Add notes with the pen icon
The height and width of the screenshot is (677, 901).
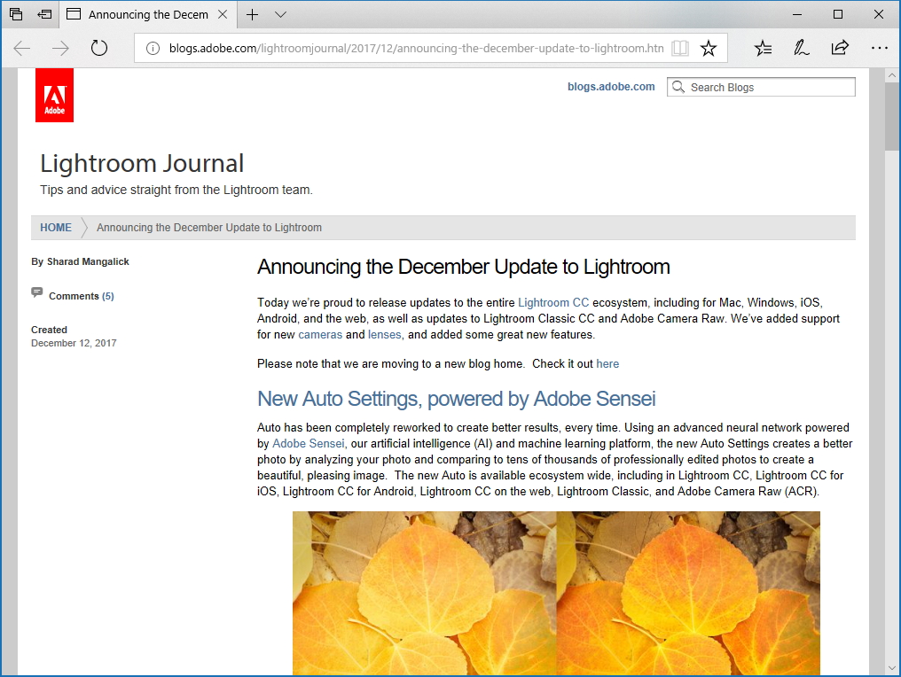(801, 48)
